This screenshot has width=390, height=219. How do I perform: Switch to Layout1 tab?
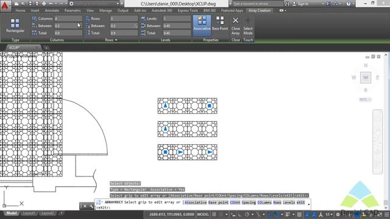[29, 214]
